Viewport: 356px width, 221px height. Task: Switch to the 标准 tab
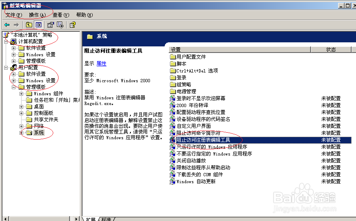tap(106, 219)
